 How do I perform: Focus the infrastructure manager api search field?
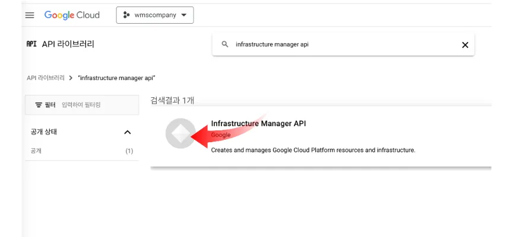344,44
